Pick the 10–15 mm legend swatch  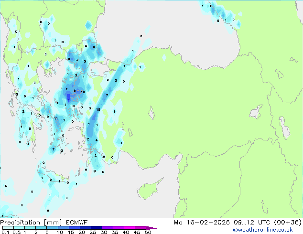coord(63,228)
